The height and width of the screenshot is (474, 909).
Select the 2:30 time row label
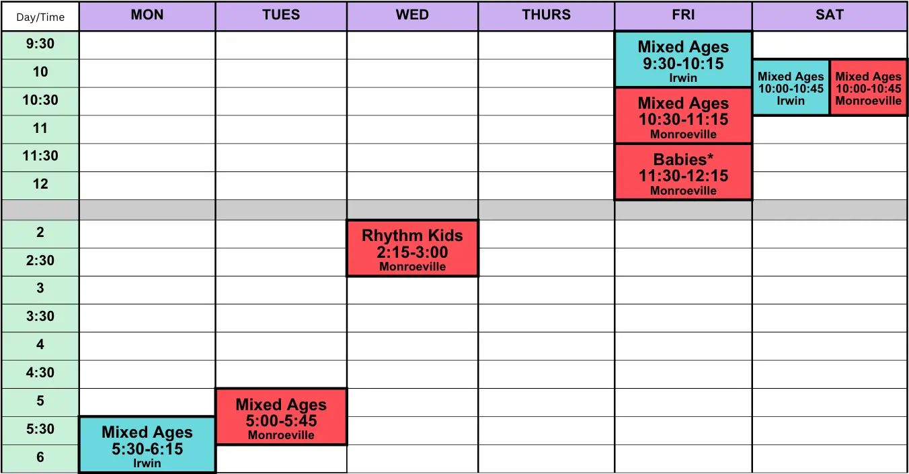click(40, 261)
